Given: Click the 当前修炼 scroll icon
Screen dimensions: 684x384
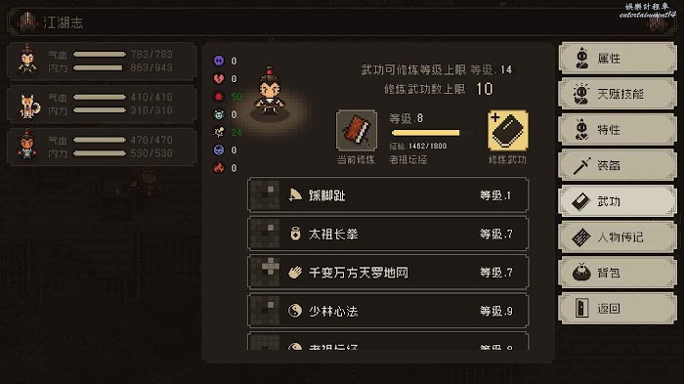Looking at the screenshot, I should pyautogui.click(x=357, y=130).
